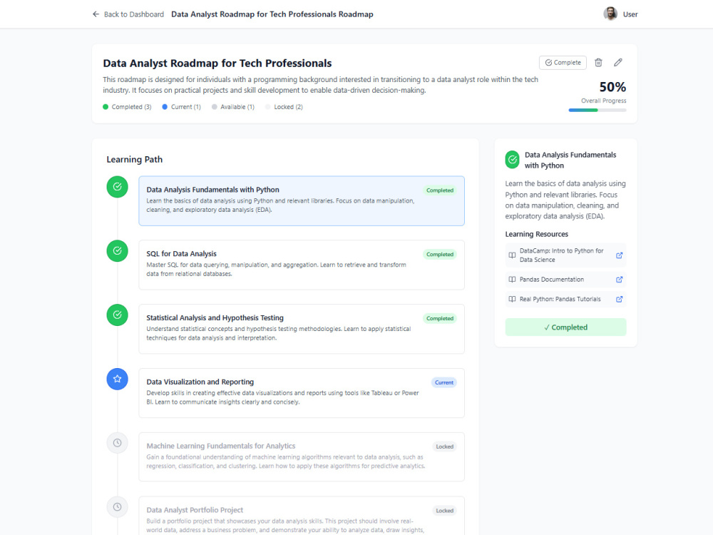
Task: Click large green check icon in details panel
Action: [512, 160]
